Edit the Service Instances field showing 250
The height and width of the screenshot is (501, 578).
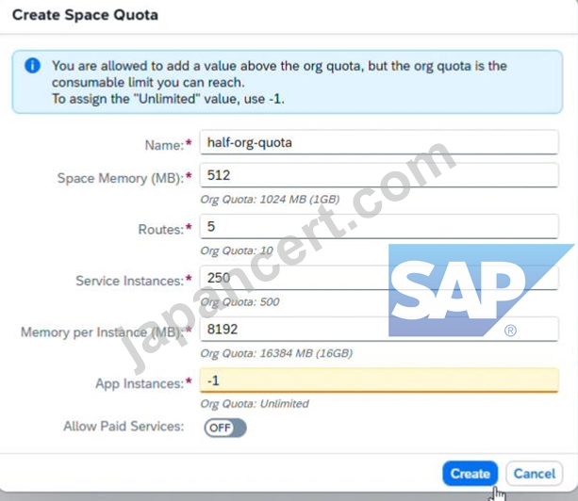[379, 278]
